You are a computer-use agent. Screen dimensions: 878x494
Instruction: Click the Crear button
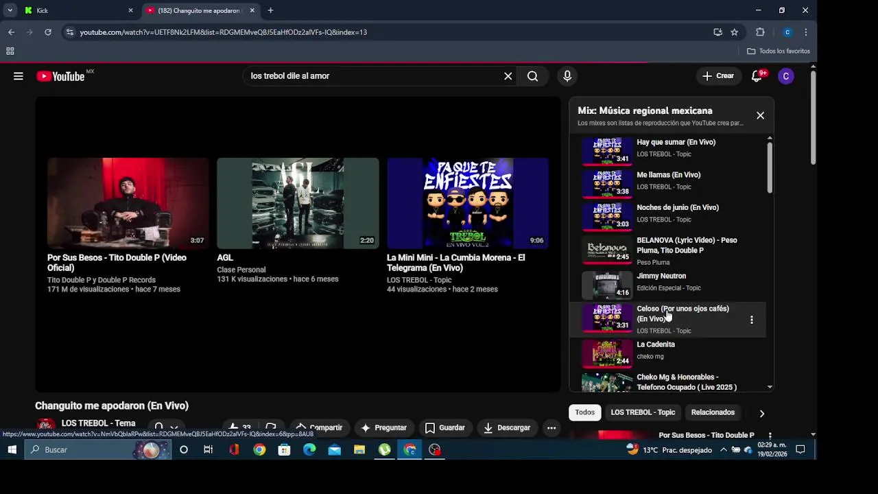pyautogui.click(x=718, y=76)
